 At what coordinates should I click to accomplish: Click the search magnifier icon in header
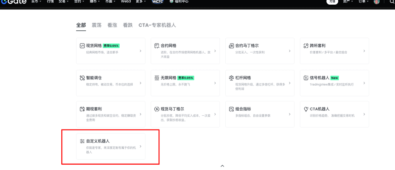[392, 2]
